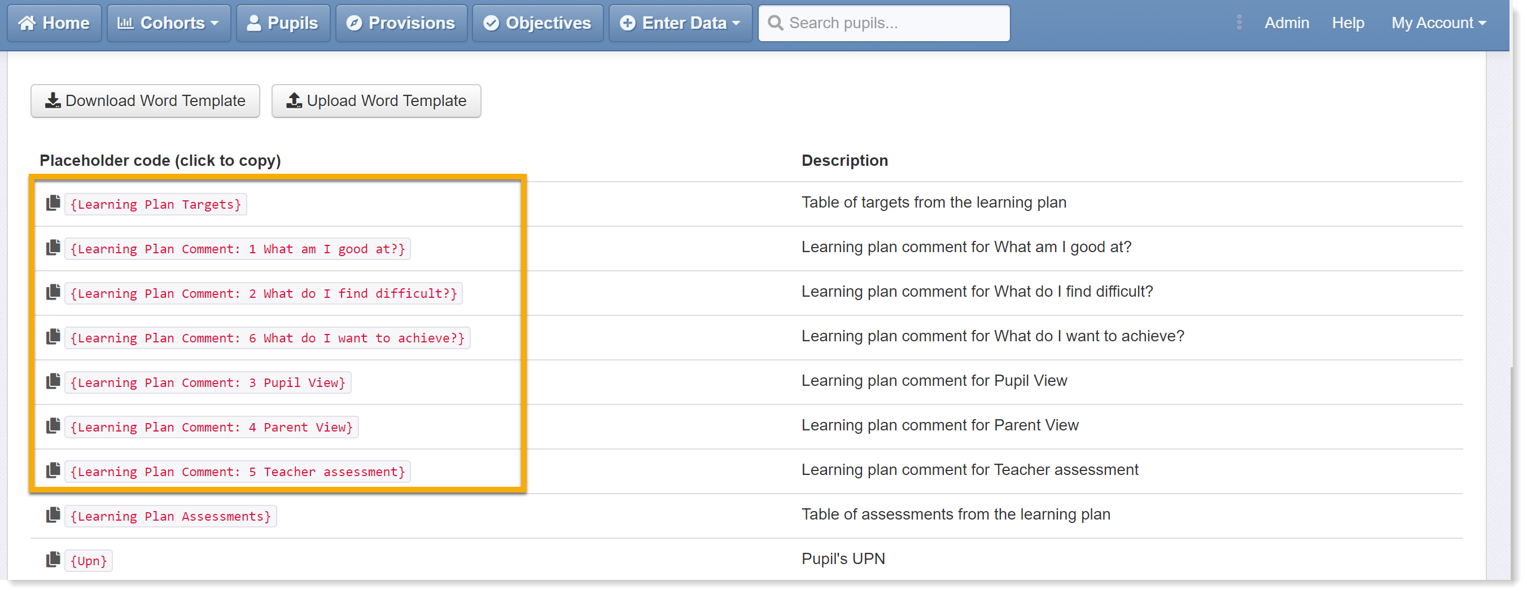Click the Download Word Template button
The width and height of the screenshot is (1527, 594).
point(145,100)
